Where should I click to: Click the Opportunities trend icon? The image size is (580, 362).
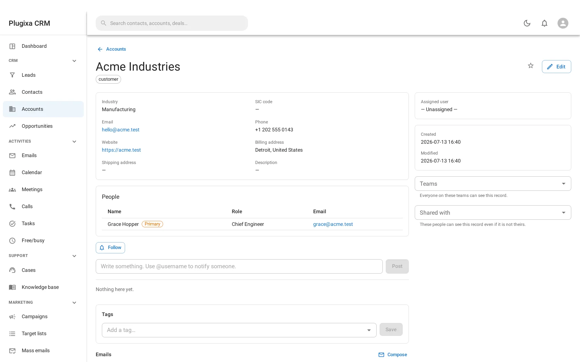(12, 126)
